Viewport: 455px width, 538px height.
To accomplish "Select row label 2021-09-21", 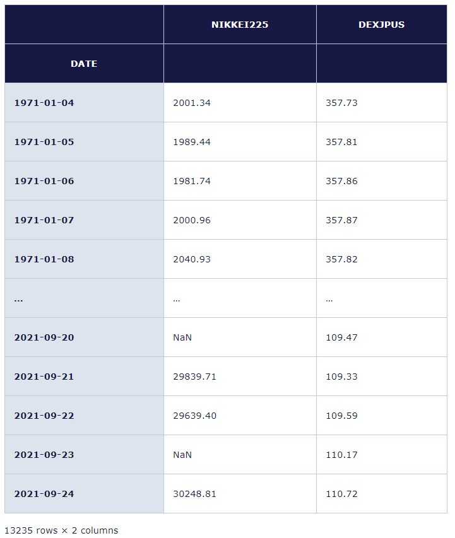I will [x=44, y=377].
